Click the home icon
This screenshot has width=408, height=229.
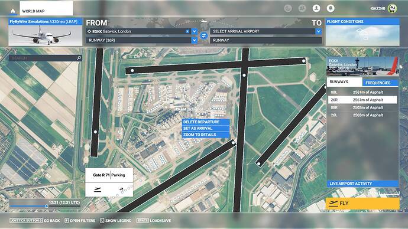click(13, 11)
